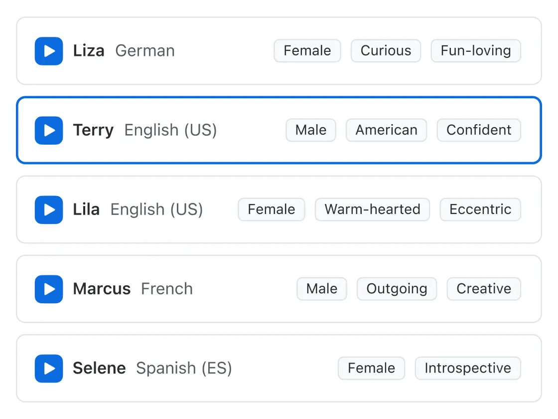Select the Introspective tag on Selene's row
The height and width of the screenshot is (419, 558).
tap(467, 368)
